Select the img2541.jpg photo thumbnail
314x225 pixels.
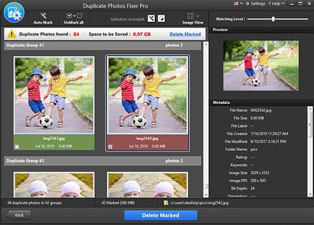pos(54,95)
